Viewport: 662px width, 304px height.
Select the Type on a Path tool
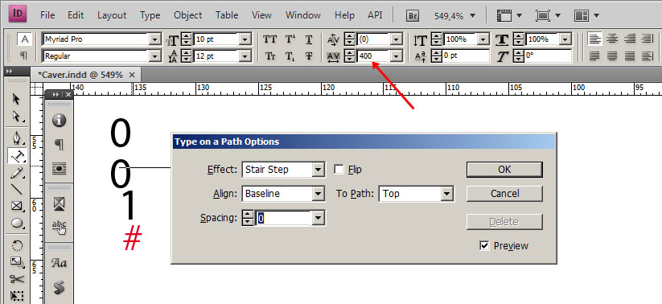pyautogui.click(x=17, y=156)
